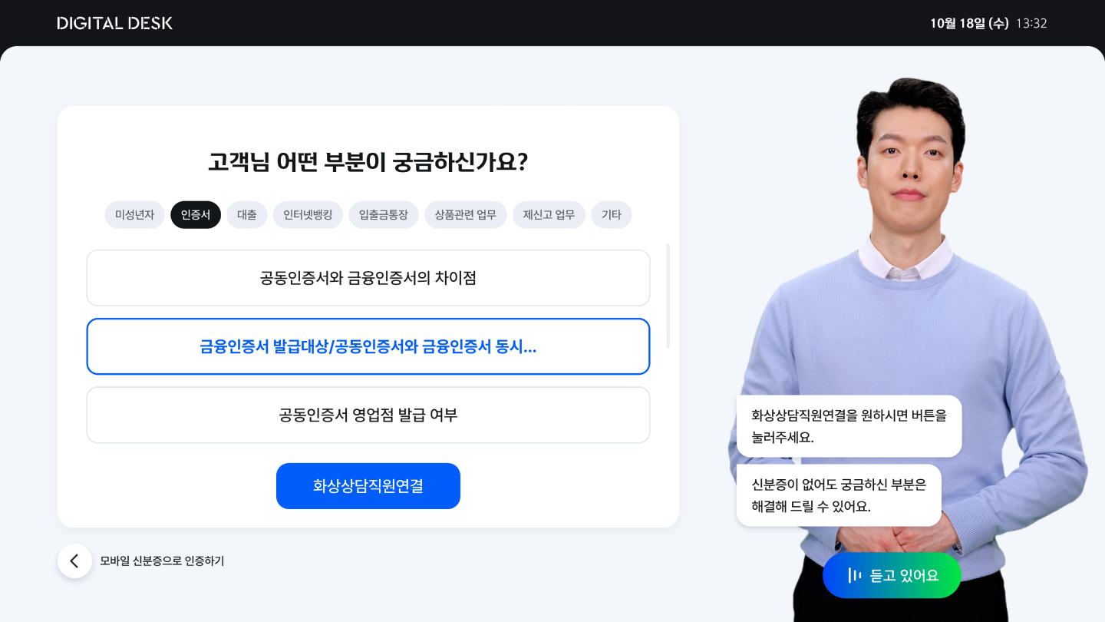Click the 10월 18일 date display

click(x=969, y=23)
